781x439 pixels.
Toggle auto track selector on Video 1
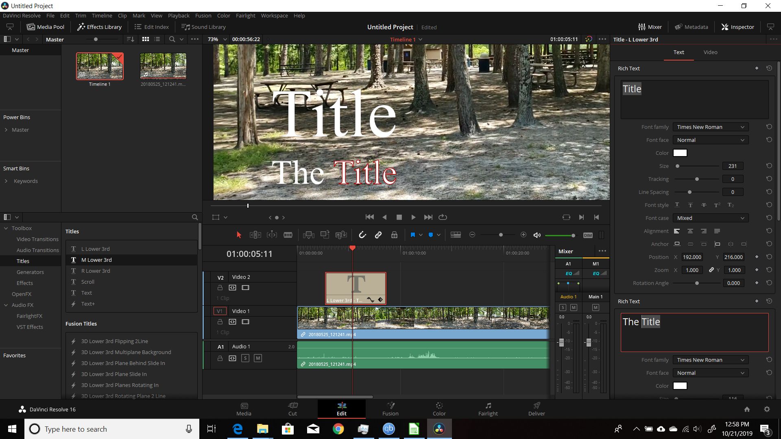[232, 322]
